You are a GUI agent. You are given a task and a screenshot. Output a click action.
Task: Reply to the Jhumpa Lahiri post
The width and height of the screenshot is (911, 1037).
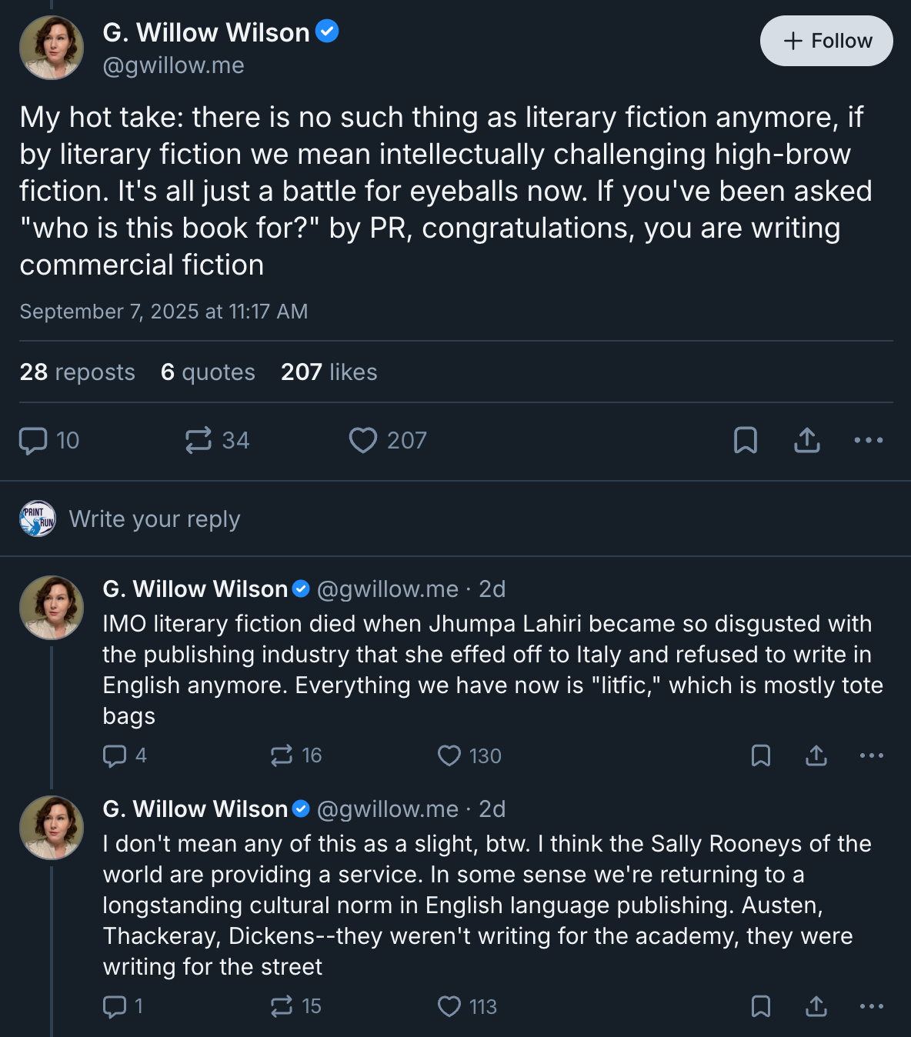coord(115,756)
